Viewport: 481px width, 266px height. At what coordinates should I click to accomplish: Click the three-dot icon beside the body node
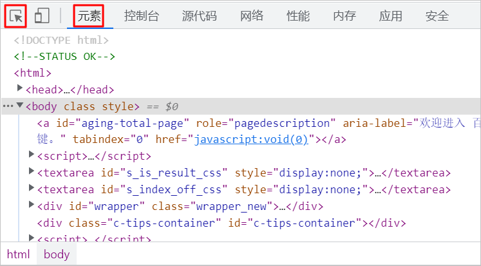[8, 106]
